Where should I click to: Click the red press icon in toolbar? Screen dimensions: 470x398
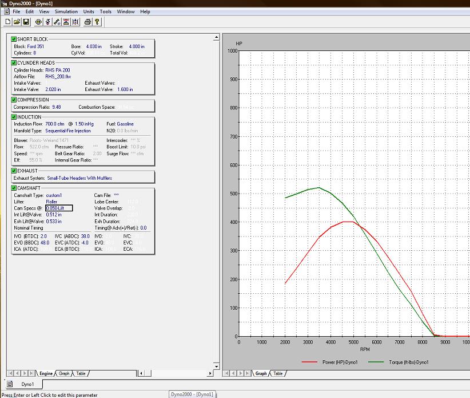click(66, 22)
